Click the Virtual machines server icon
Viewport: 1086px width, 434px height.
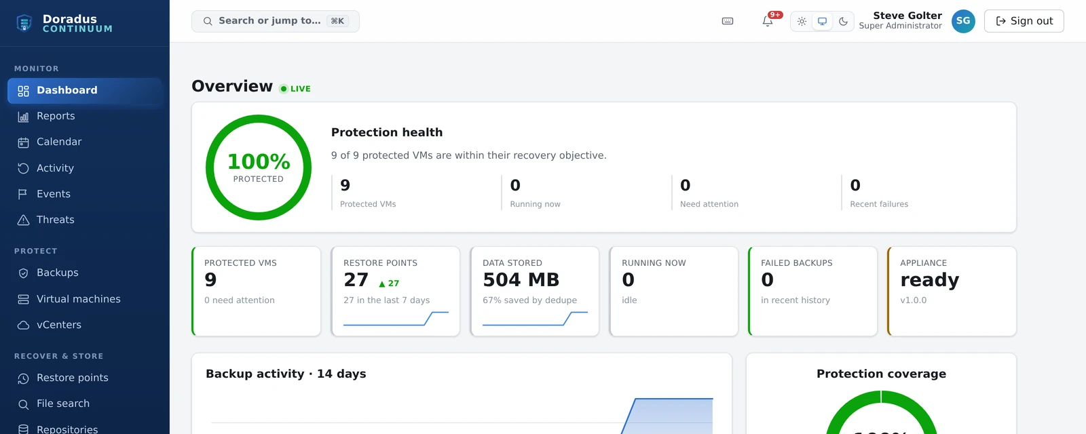tap(23, 299)
